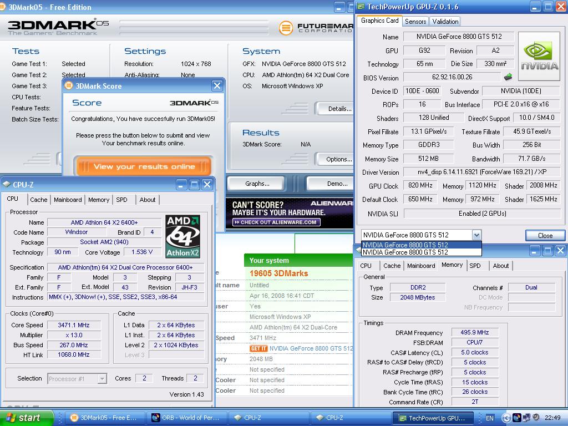
Task: Switch to 3DMark05 taskbar button
Action: 105,418
